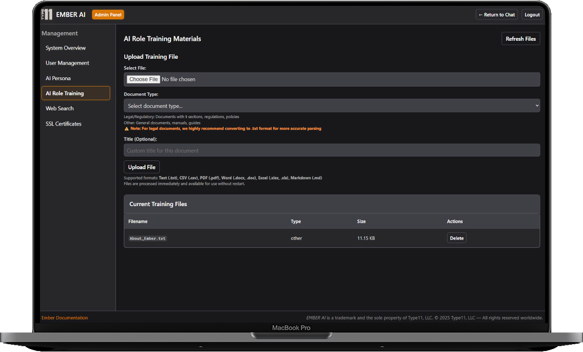Click the Filename column header
The width and height of the screenshot is (583, 352).
[138, 221]
